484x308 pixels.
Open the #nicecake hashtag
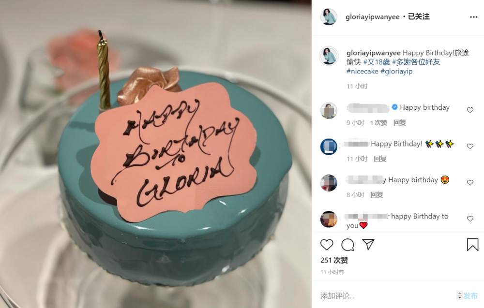tap(363, 71)
